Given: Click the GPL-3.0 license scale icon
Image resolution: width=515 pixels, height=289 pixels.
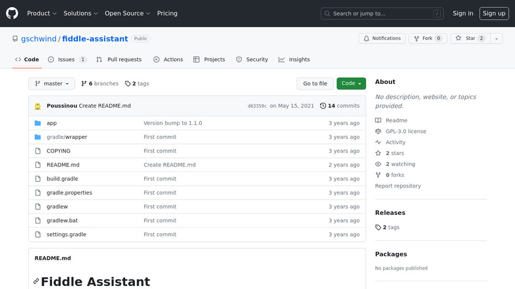Looking at the screenshot, I should coord(378,132).
